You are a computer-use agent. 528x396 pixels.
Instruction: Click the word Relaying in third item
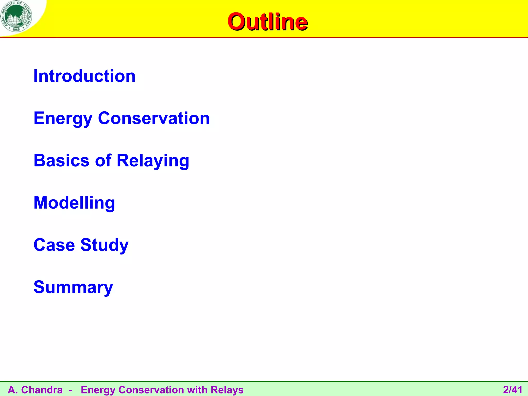coord(153,161)
